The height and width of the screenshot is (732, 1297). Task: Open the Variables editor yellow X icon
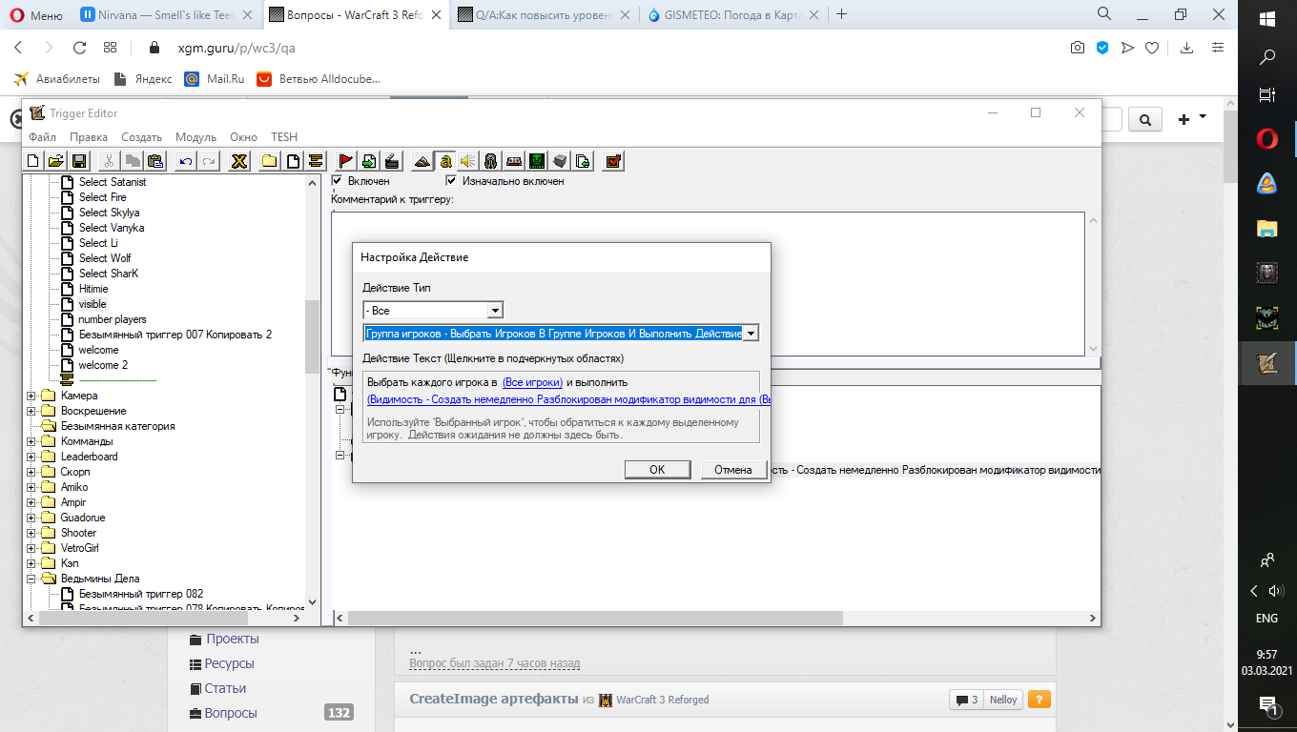pyautogui.click(x=239, y=161)
